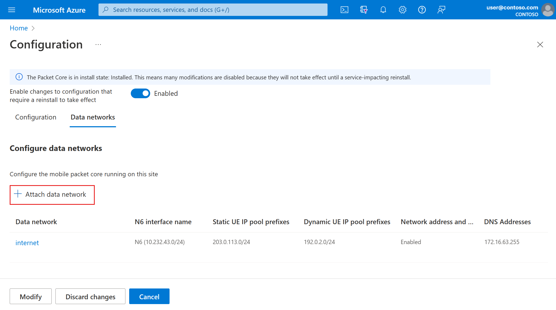
Task: Click the Discard changes button
Action: pos(90,297)
